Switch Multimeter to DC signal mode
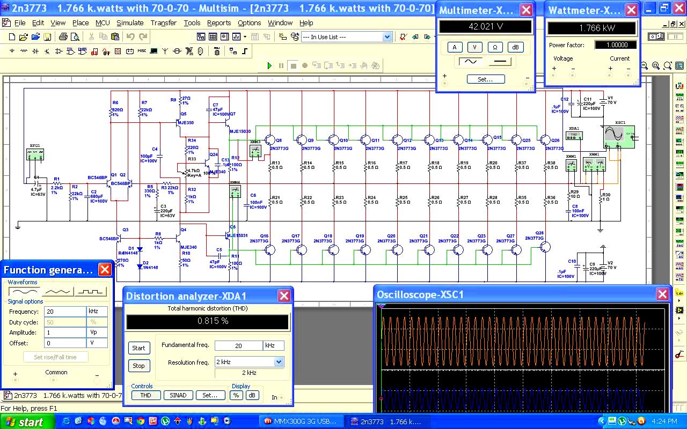The width and height of the screenshot is (687, 429). coord(500,62)
